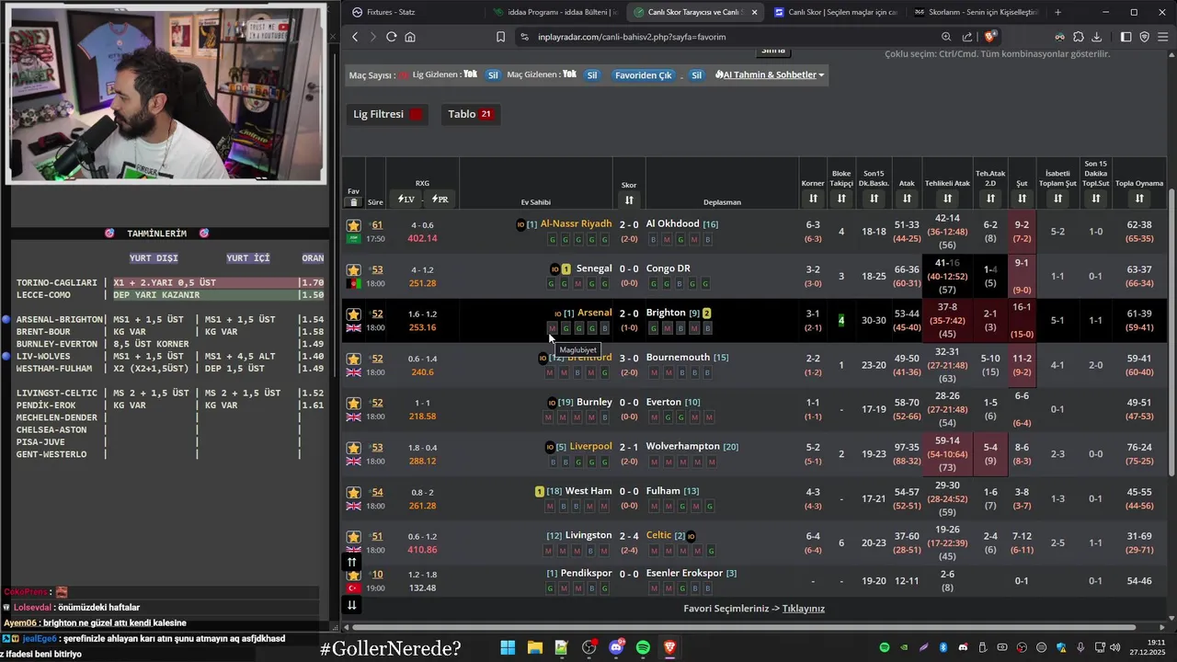Unstar the Brentford match row
1177x662 pixels.
[x=353, y=359]
